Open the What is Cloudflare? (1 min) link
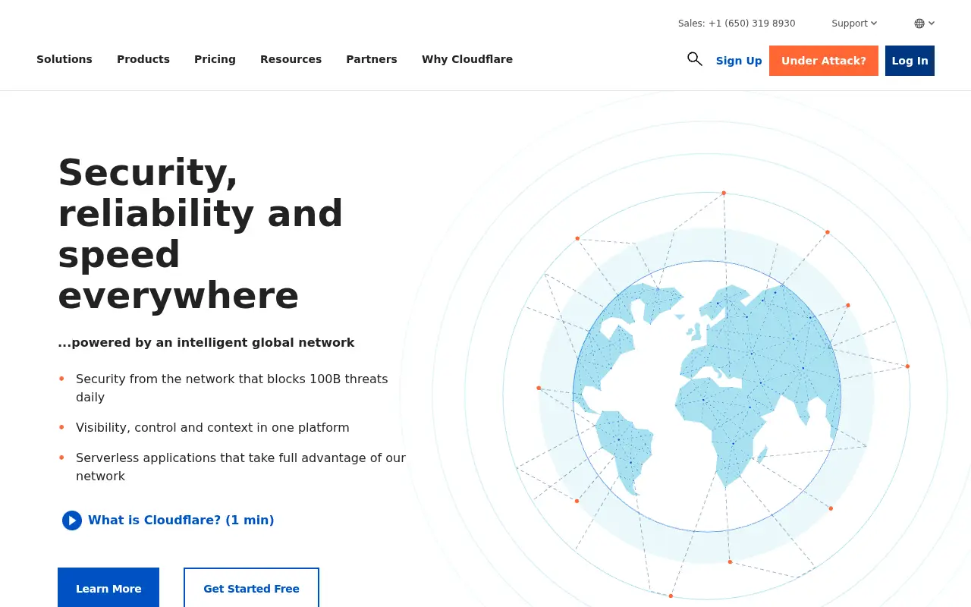 tap(181, 521)
